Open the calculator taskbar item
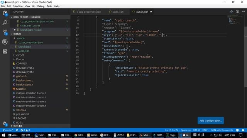The height and width of the screenshot is (138, 247). (119, 135)
